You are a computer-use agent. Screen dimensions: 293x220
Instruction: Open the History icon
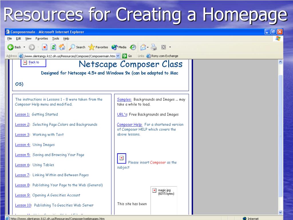tap(133, 47)
